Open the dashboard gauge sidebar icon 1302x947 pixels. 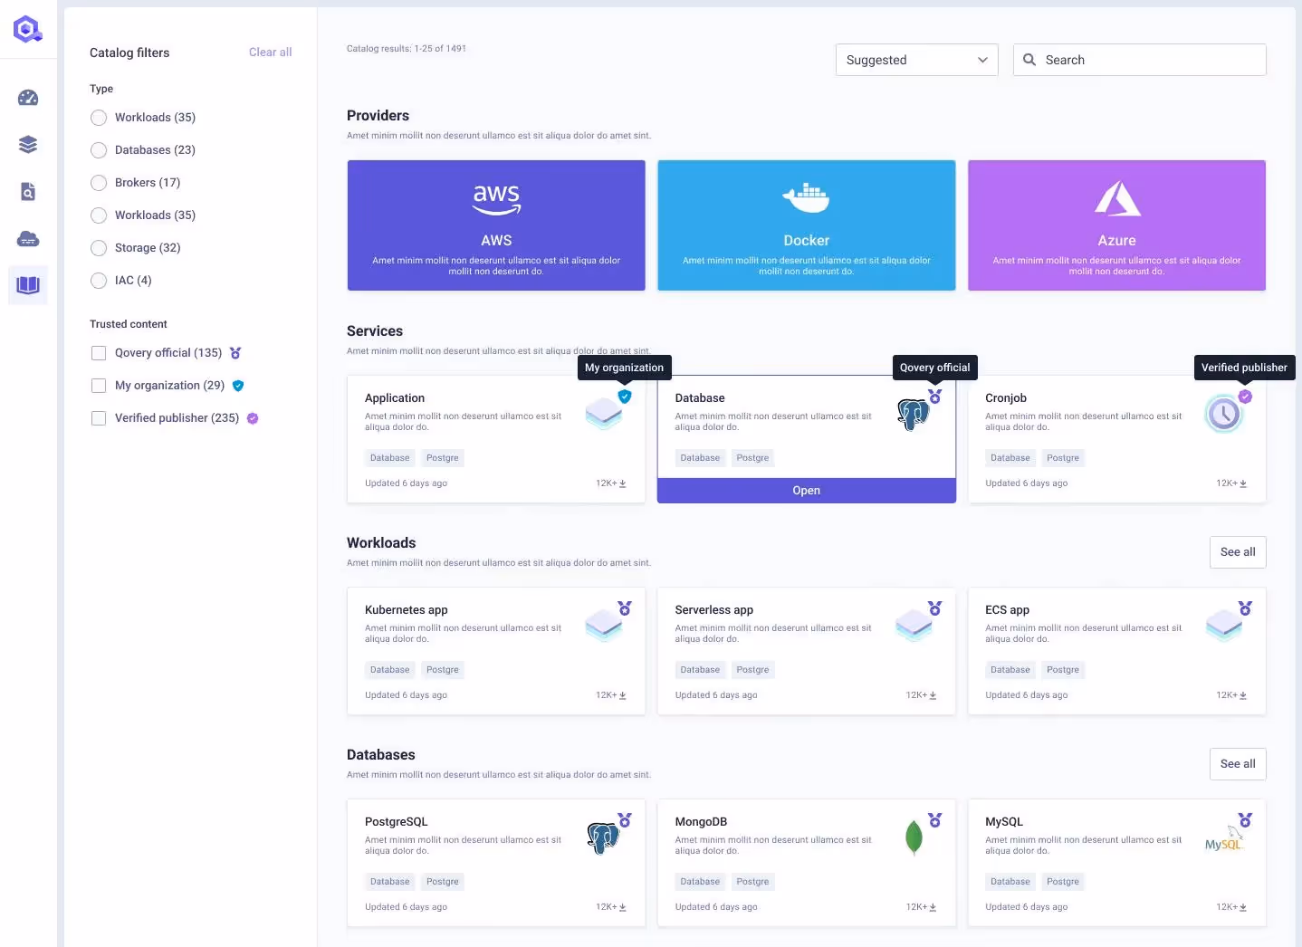(x=28, y=98)
